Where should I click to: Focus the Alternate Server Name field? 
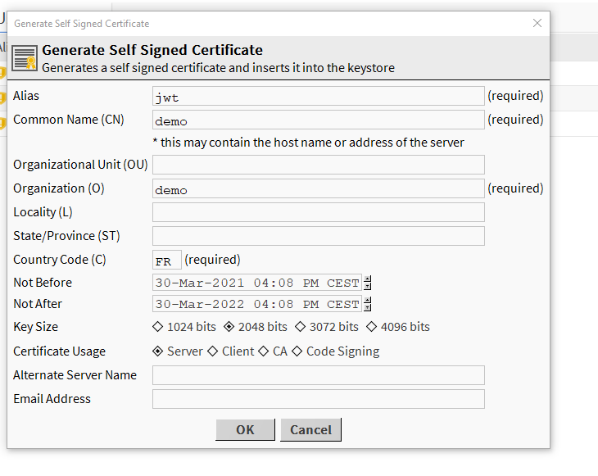click(x=318, y=375)
